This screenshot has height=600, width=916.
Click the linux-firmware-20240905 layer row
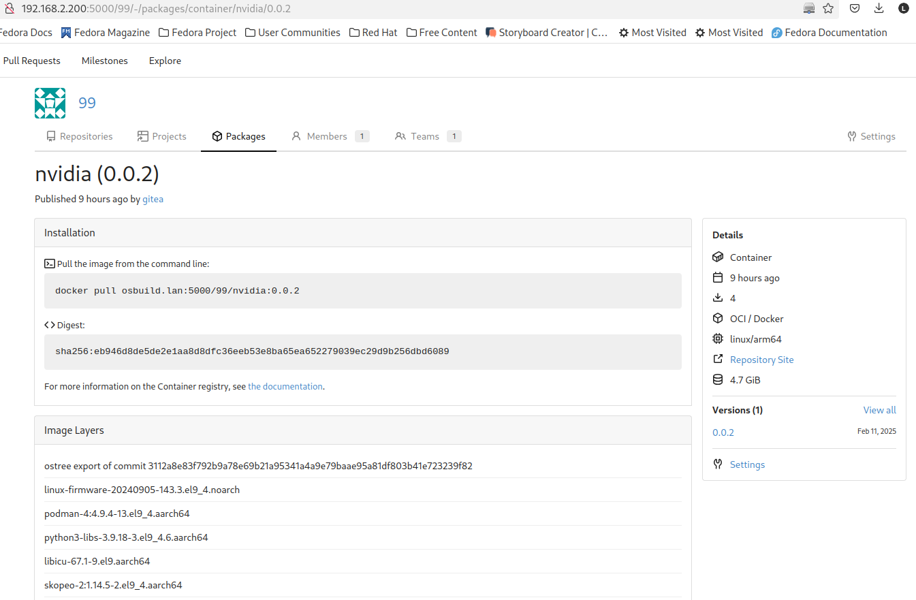point(363,490)
